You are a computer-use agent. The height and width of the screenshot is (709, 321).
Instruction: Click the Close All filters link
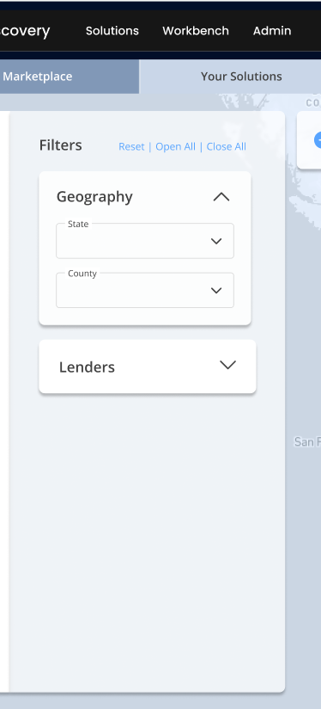(x=227, y=146)
